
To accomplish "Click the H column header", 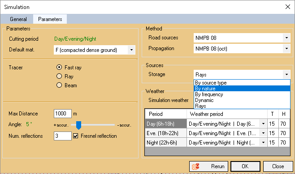I will (x=284, y=114).
